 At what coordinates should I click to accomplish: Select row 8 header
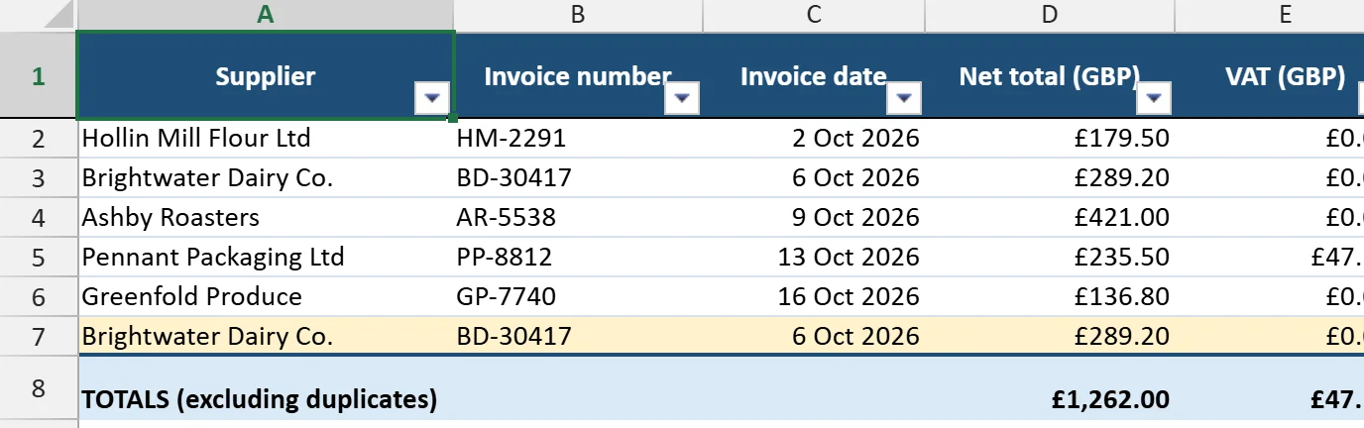[x=39, y=387]
